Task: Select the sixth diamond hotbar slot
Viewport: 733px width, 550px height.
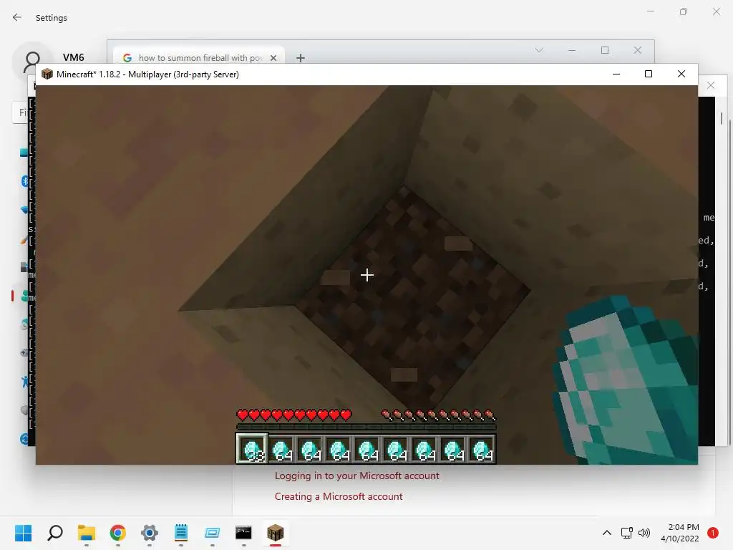Action: (x=396, y=450)
